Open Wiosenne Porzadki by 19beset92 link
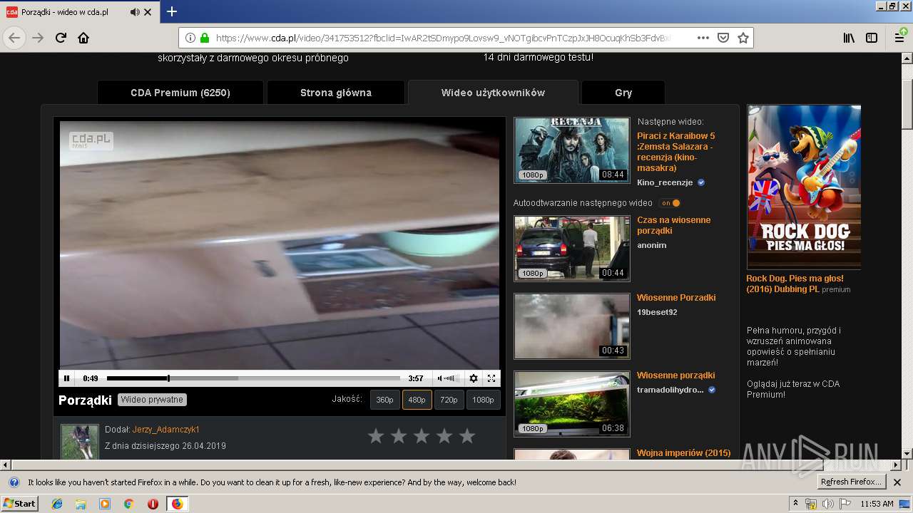913x513 pixels. click(676, 298)
